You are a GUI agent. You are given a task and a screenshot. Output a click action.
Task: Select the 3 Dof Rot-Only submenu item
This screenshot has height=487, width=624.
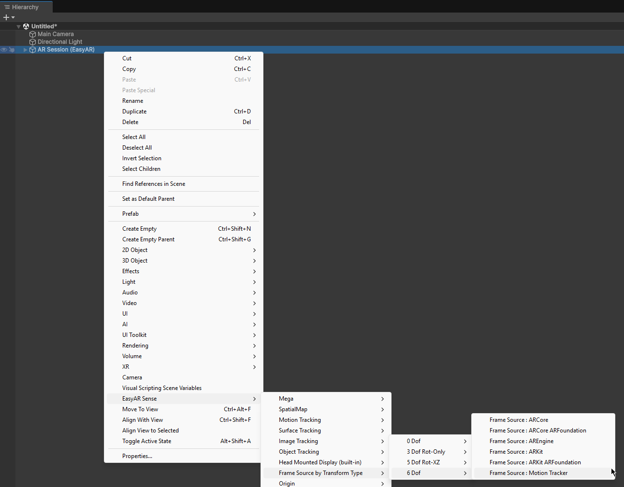click(426, 452)
